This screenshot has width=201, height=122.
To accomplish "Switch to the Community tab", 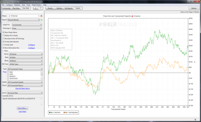I will pos(6,8).
